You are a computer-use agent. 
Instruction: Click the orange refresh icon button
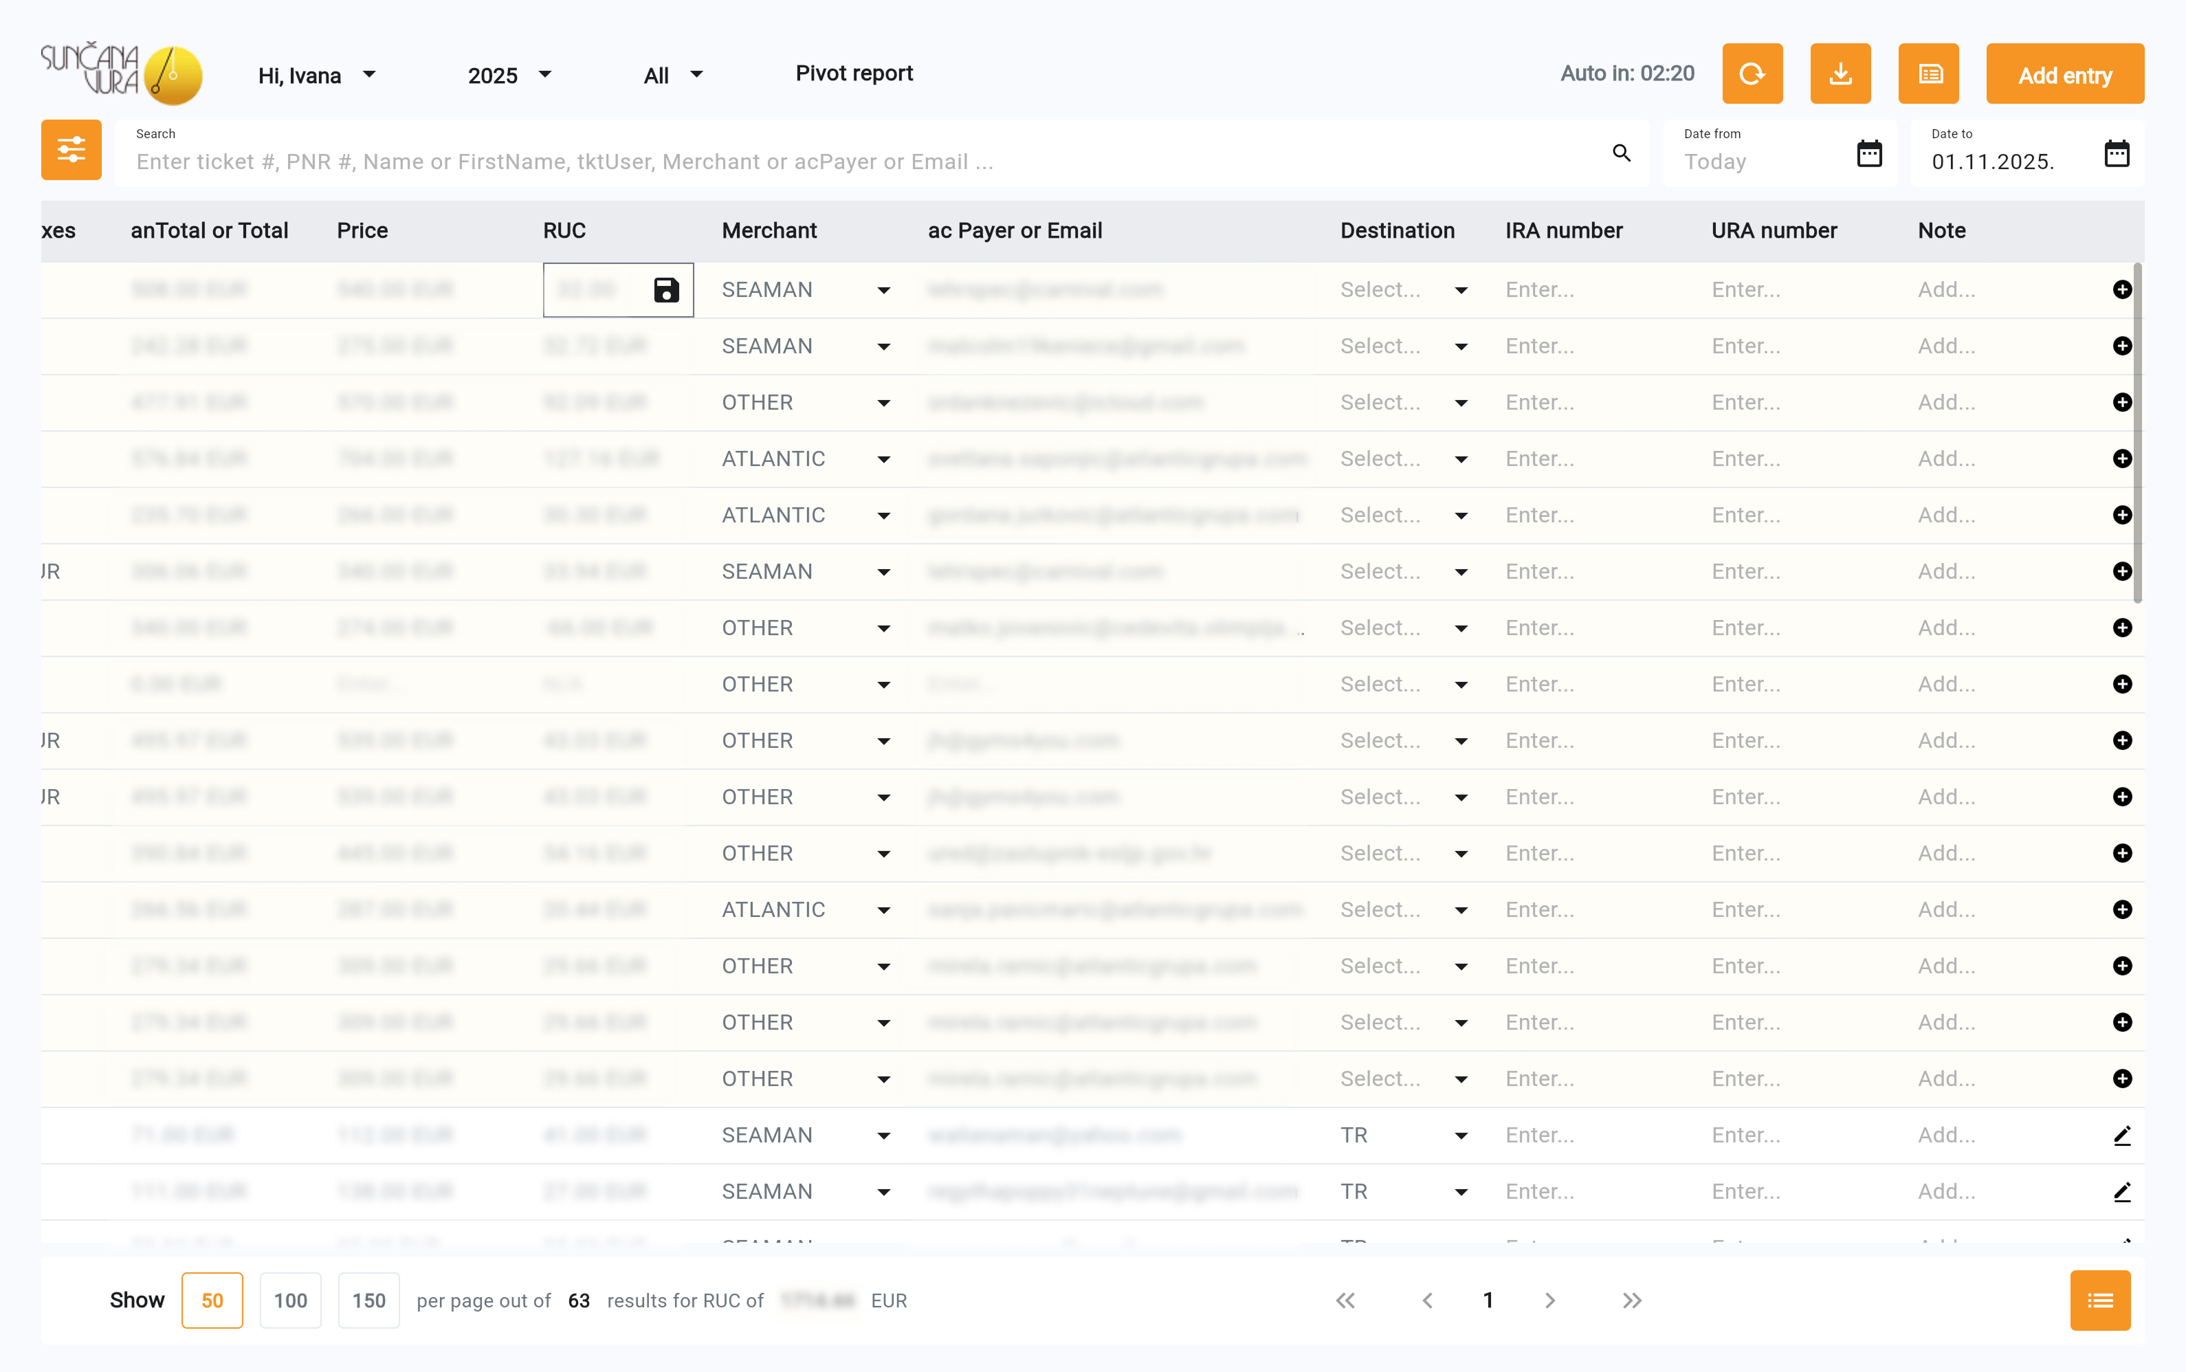click(1752, 74)
